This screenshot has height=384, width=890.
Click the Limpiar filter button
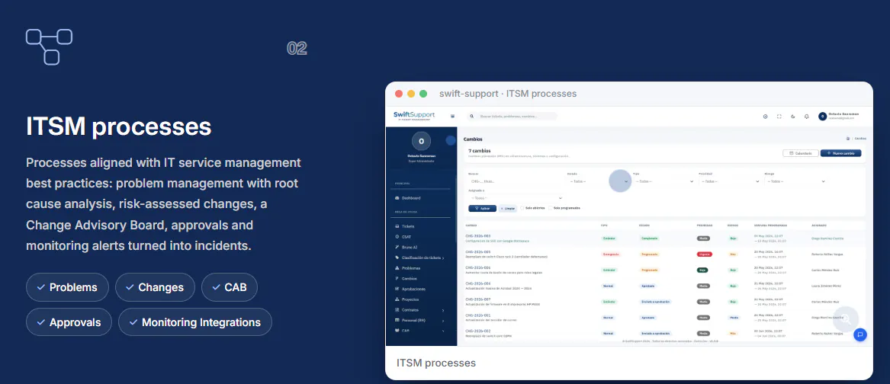508,208
